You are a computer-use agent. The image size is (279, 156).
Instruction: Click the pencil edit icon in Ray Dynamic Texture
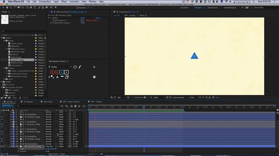[80, 67]
